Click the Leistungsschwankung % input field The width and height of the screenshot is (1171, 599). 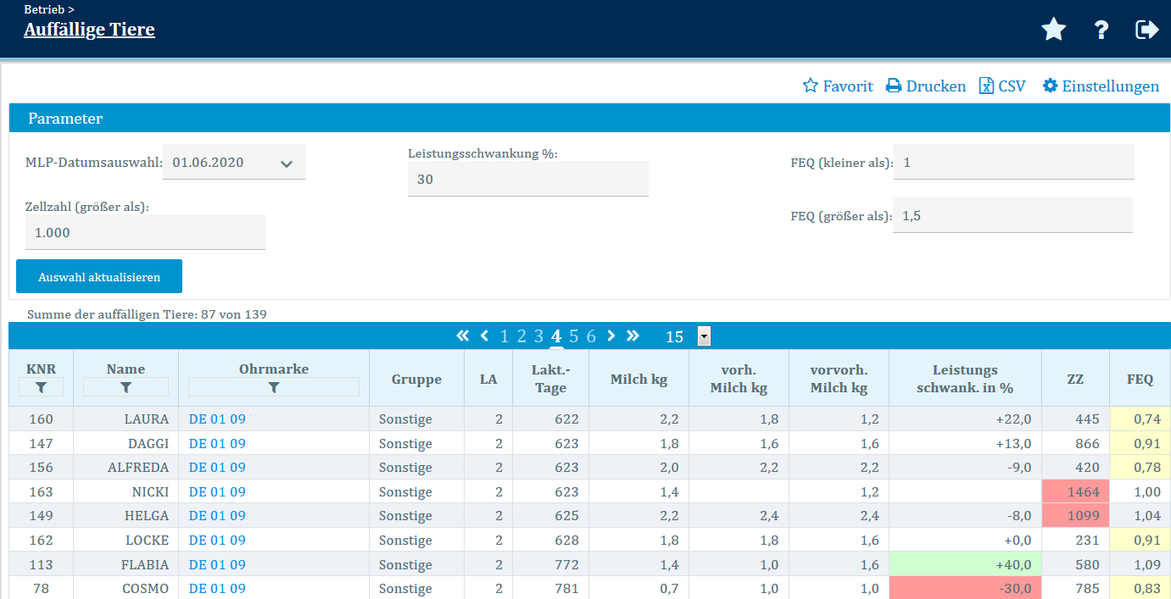point(527,179)
